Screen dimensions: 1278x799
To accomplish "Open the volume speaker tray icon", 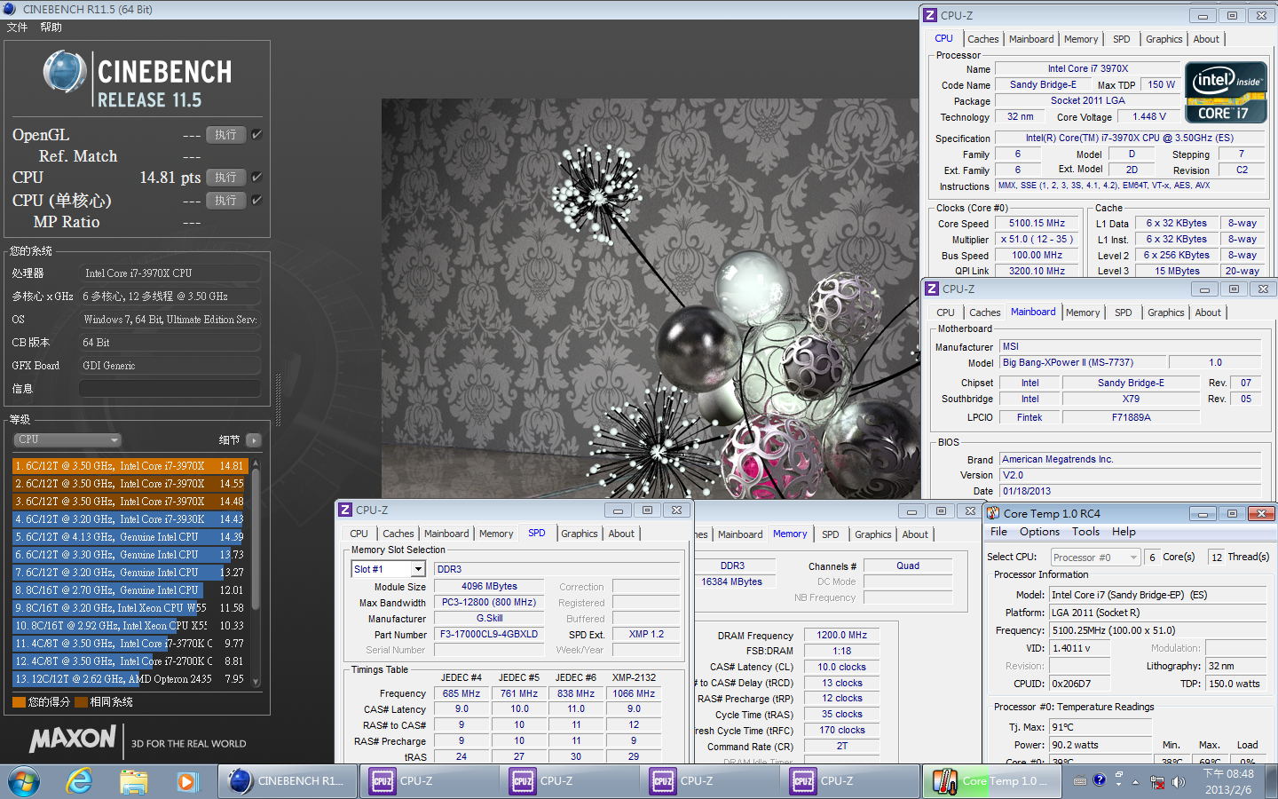I will (1178, 782).
